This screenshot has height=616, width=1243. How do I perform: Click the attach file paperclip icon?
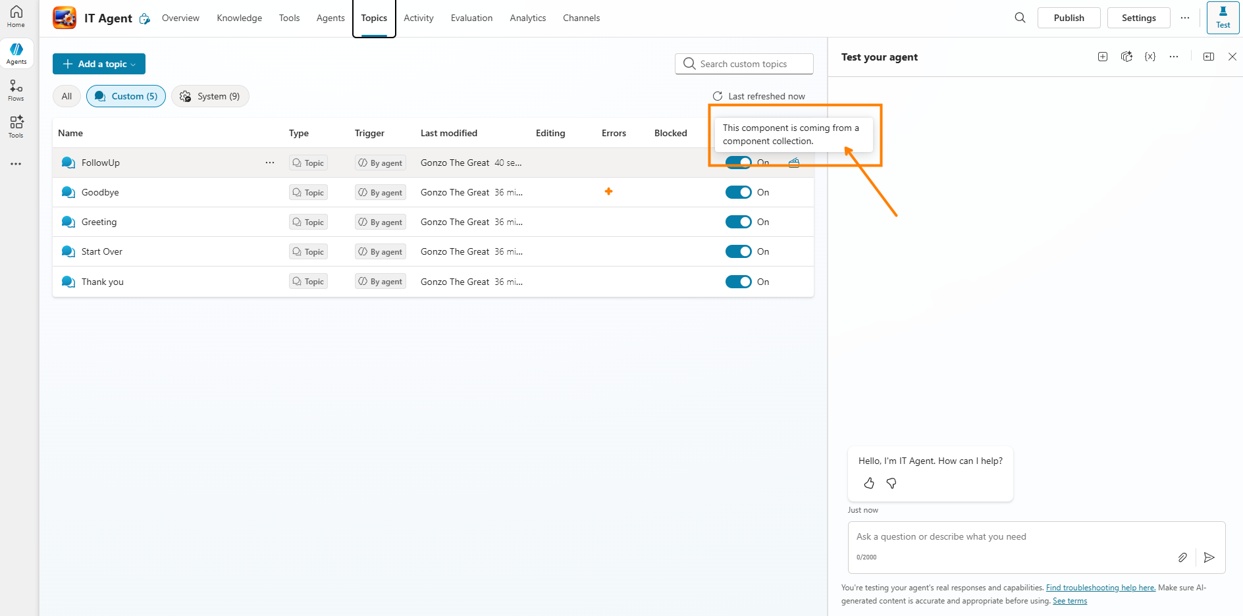coord(1182,557)
